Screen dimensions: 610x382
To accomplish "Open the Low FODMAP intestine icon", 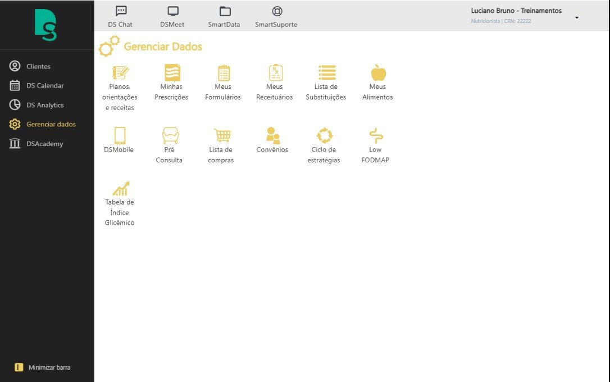I will pos(376,135).
